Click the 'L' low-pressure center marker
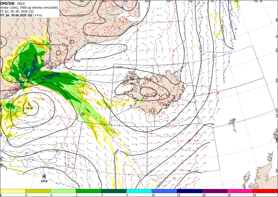The image size is (278, 197). coord(29,104)
